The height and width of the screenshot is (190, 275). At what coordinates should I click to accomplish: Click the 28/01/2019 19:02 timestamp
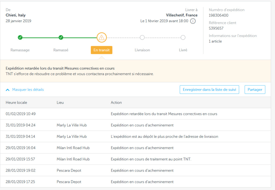20,170
